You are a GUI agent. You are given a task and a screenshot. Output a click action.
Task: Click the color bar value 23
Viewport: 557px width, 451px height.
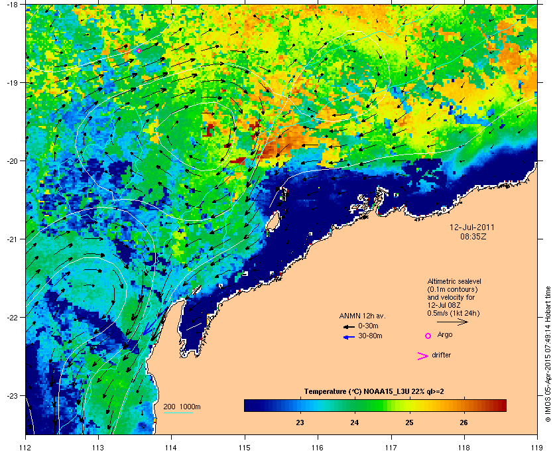click(x=300, y=422)
